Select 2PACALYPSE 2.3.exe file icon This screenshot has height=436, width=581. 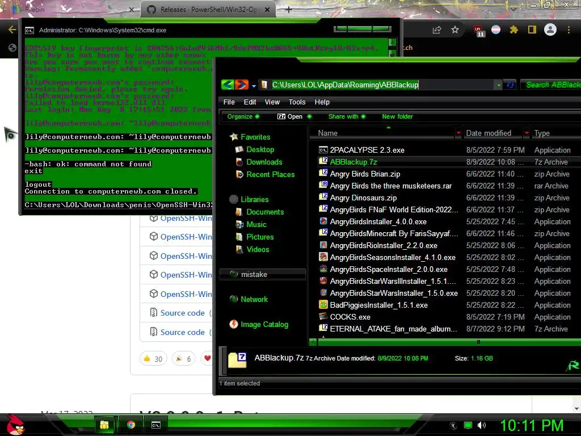[323, 150]
